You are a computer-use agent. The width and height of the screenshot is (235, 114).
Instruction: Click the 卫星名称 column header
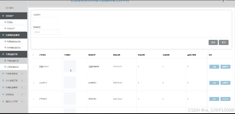click(43, 55)
